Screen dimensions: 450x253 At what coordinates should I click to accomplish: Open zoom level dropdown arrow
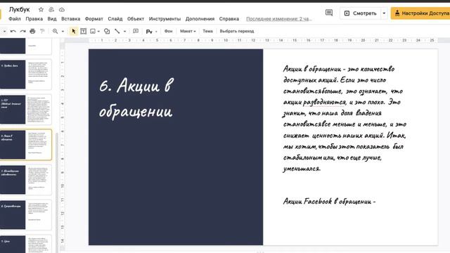(x=63, y=31)
